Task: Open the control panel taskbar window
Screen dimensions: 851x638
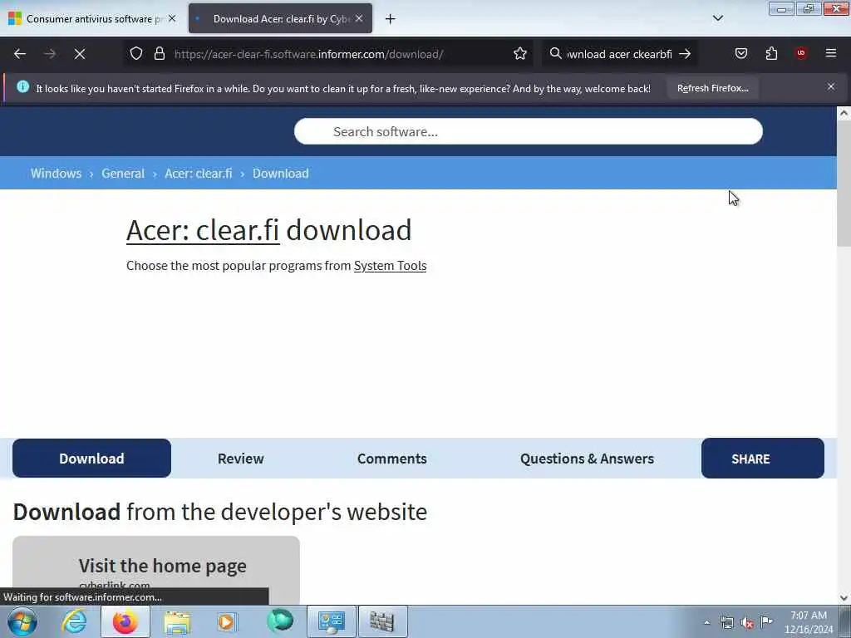Action: (x=332, y=621)
